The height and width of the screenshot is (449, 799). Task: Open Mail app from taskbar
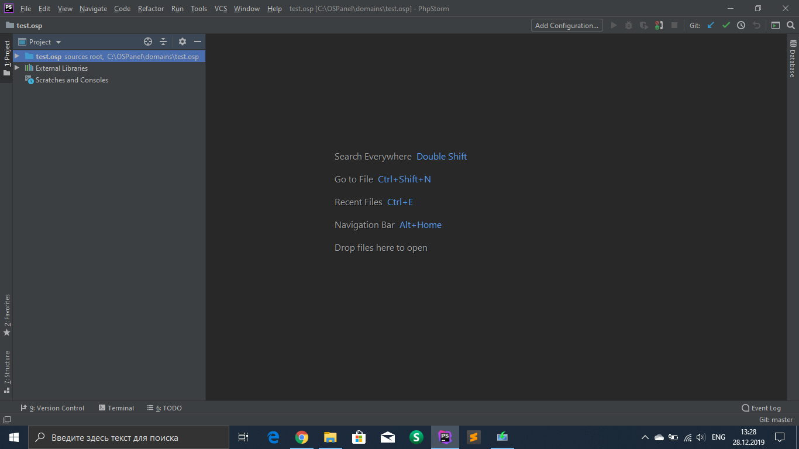(x=388, y=437)
